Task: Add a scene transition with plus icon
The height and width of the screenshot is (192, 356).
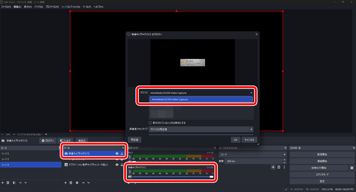Action: click(273, 167)
